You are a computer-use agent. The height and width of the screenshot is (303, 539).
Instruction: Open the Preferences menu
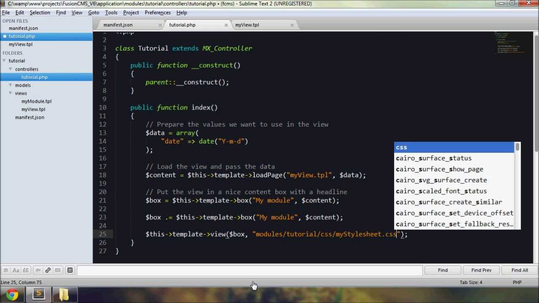(157, 13)
